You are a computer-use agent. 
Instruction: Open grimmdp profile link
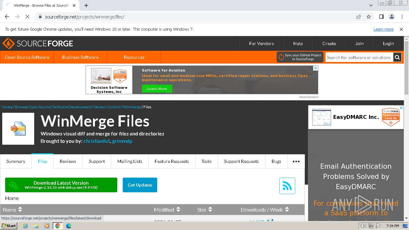(x=122, y=141)
